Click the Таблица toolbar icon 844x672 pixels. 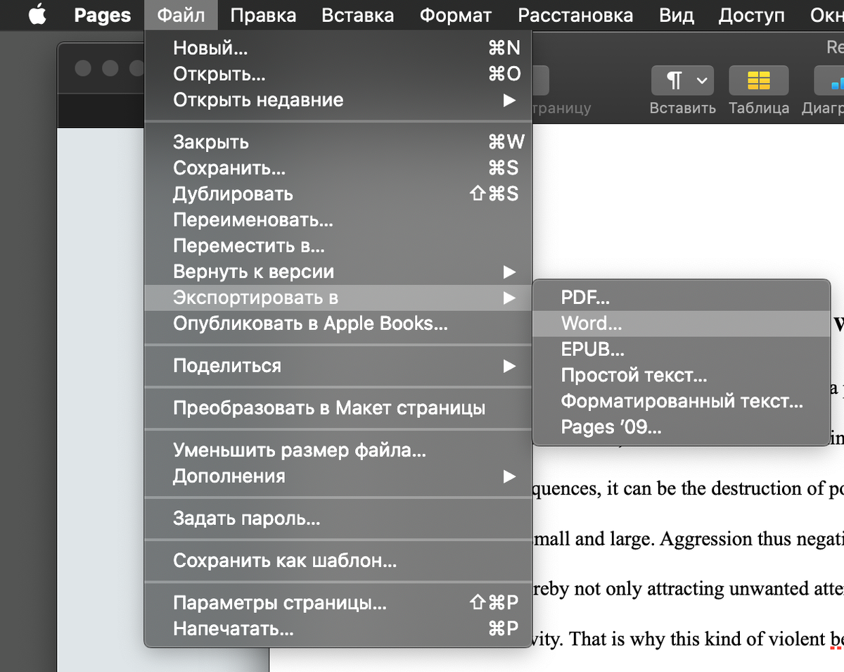(759, 81)
